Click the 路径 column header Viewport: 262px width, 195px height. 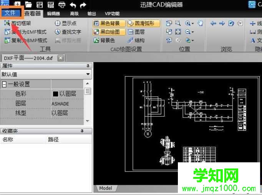[x=53, y=139]
